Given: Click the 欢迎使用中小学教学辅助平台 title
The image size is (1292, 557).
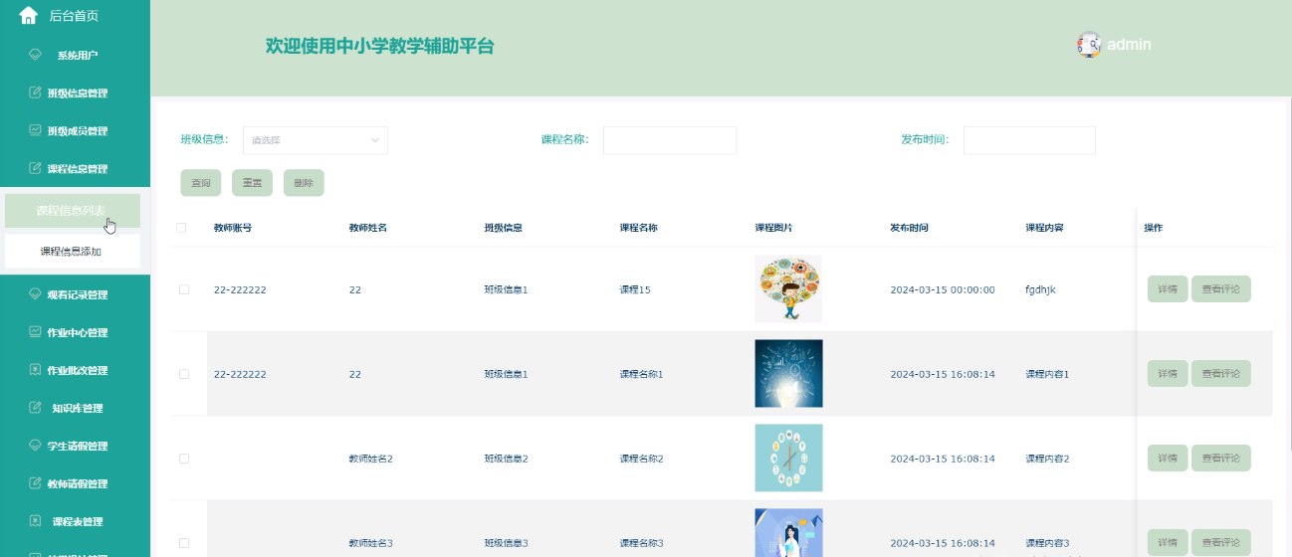Looking at the screenshot, I should coord(380,46).
